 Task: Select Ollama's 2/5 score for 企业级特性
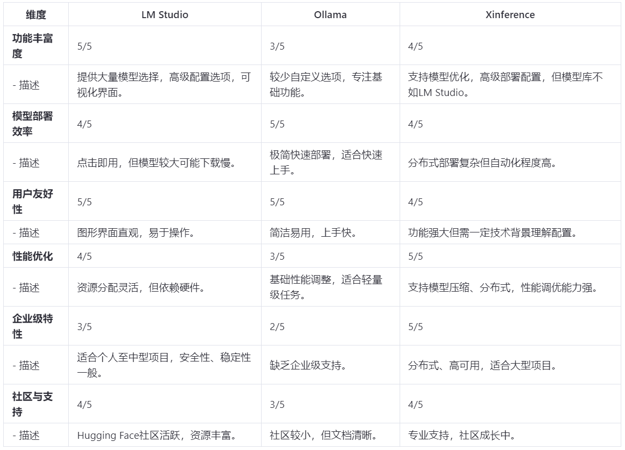pyautogui.click(x=277, y=327)
